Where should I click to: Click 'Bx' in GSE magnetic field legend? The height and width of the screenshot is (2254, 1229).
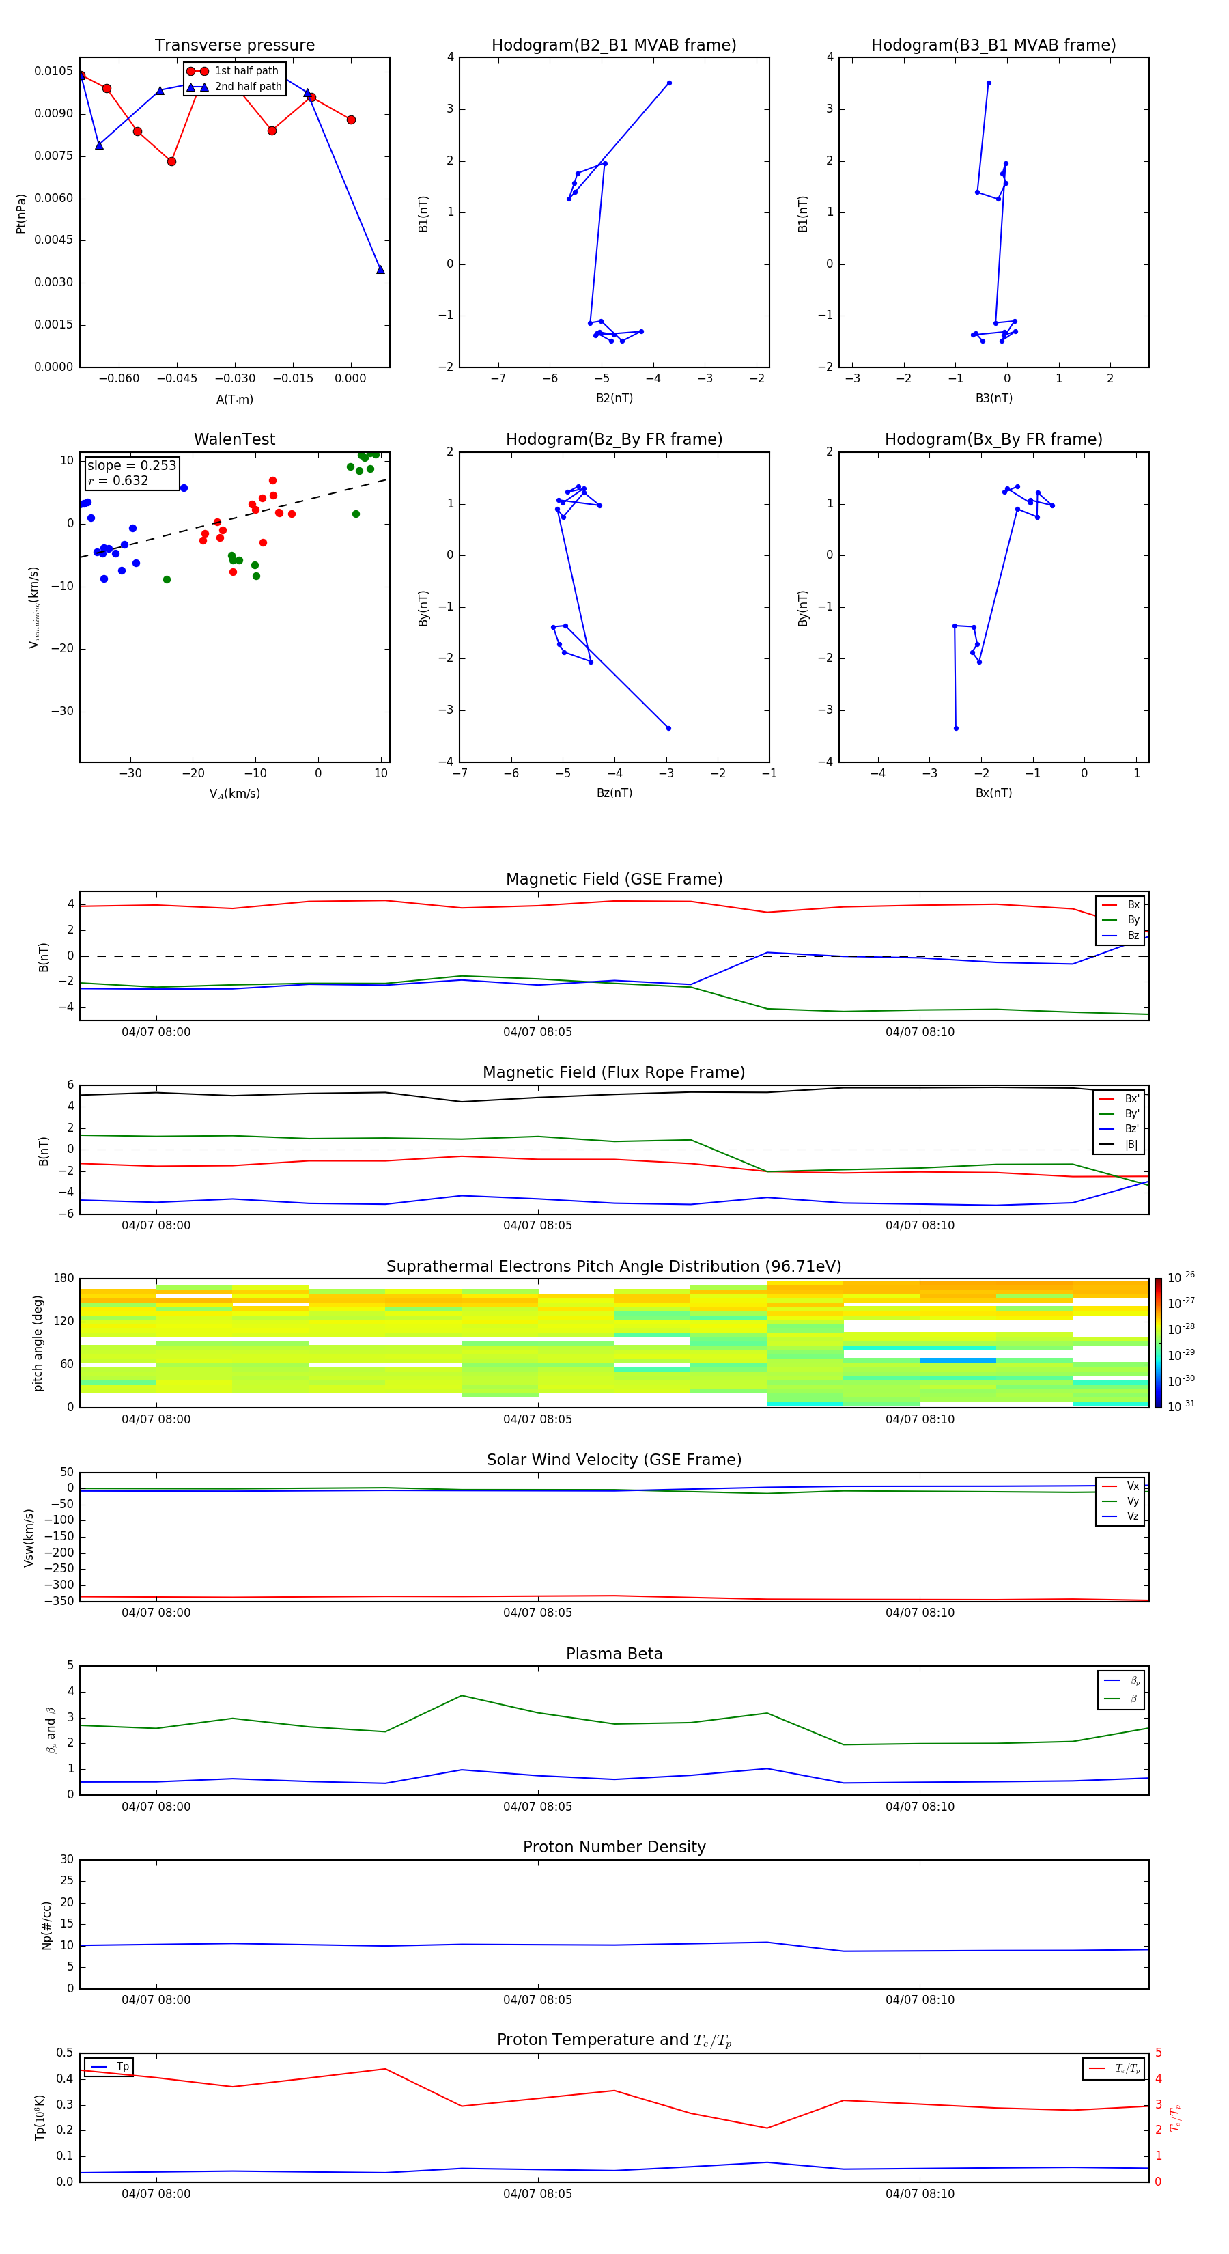point(1120,905)
